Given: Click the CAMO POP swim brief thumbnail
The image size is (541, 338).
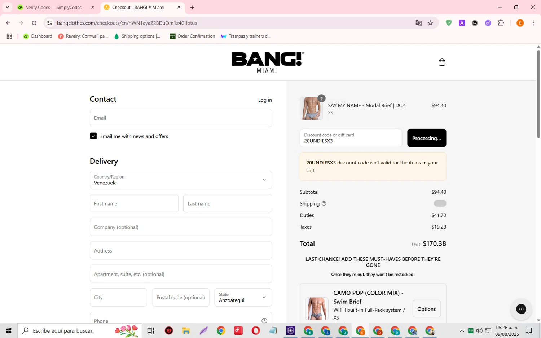Looking at the screenshot, I should [x=317, y=309].
